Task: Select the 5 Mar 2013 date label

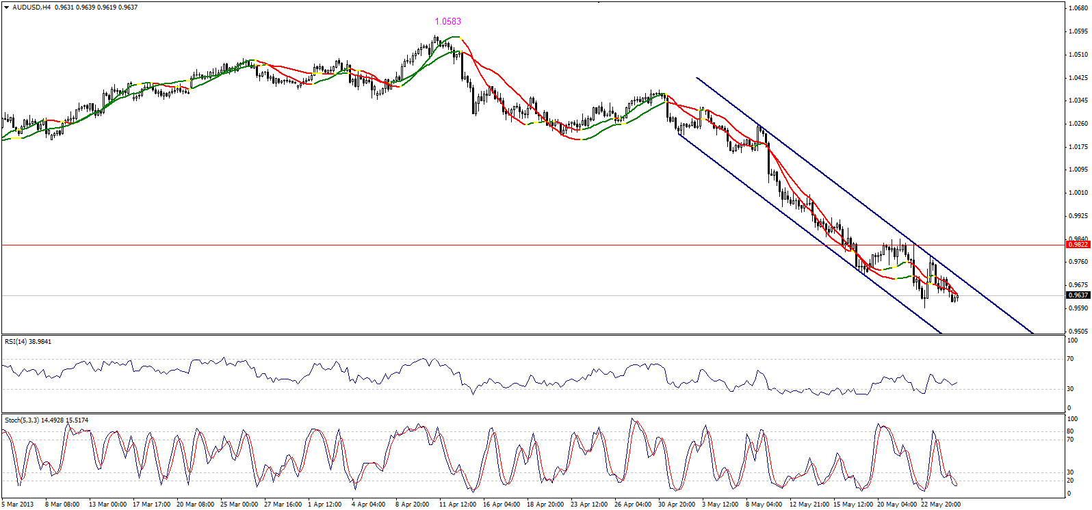Action: (18, 505)
